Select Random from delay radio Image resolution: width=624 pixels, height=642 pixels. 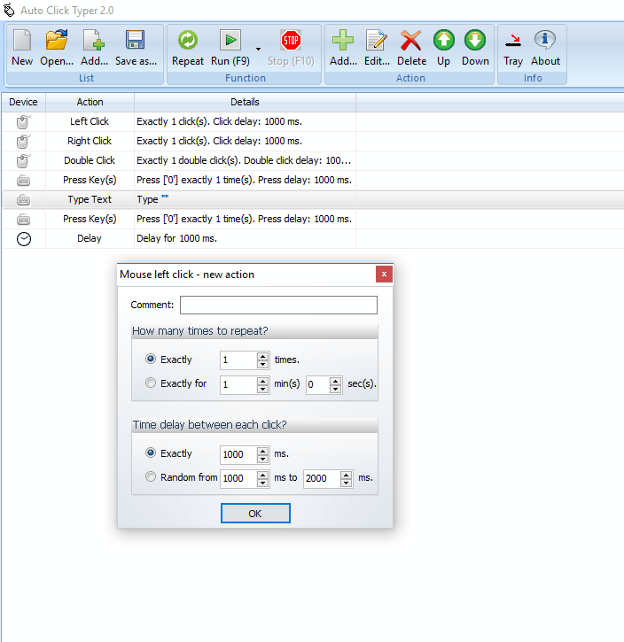pos(151,477)
